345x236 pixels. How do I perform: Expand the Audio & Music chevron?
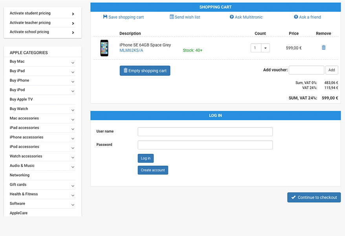click(x=73, y=167)
